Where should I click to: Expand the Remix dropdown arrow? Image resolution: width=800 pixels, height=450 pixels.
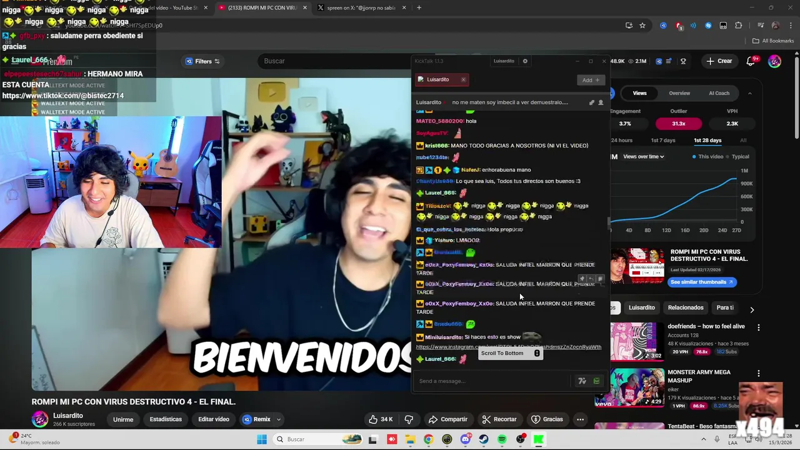click(x=279, y=419)
